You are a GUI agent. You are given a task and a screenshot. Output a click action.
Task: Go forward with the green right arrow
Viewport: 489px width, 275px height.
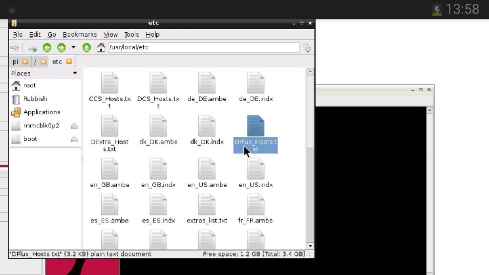pyautogui.click(x=61, y=48)
